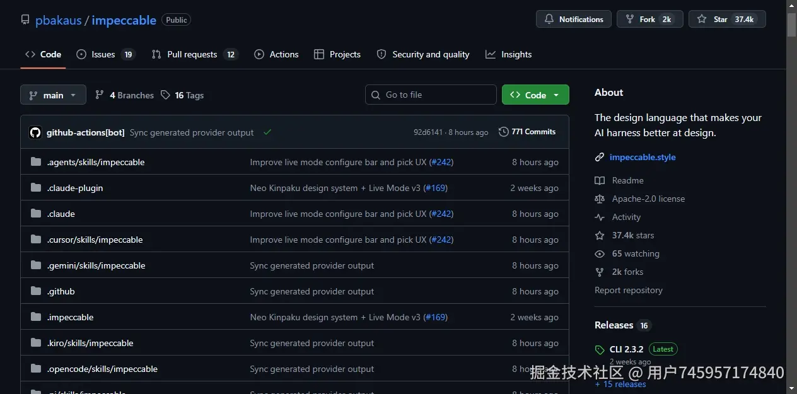Open the Apache-2.0 license link
This screenshot has width=797, height=394.
tap(648, 199)
